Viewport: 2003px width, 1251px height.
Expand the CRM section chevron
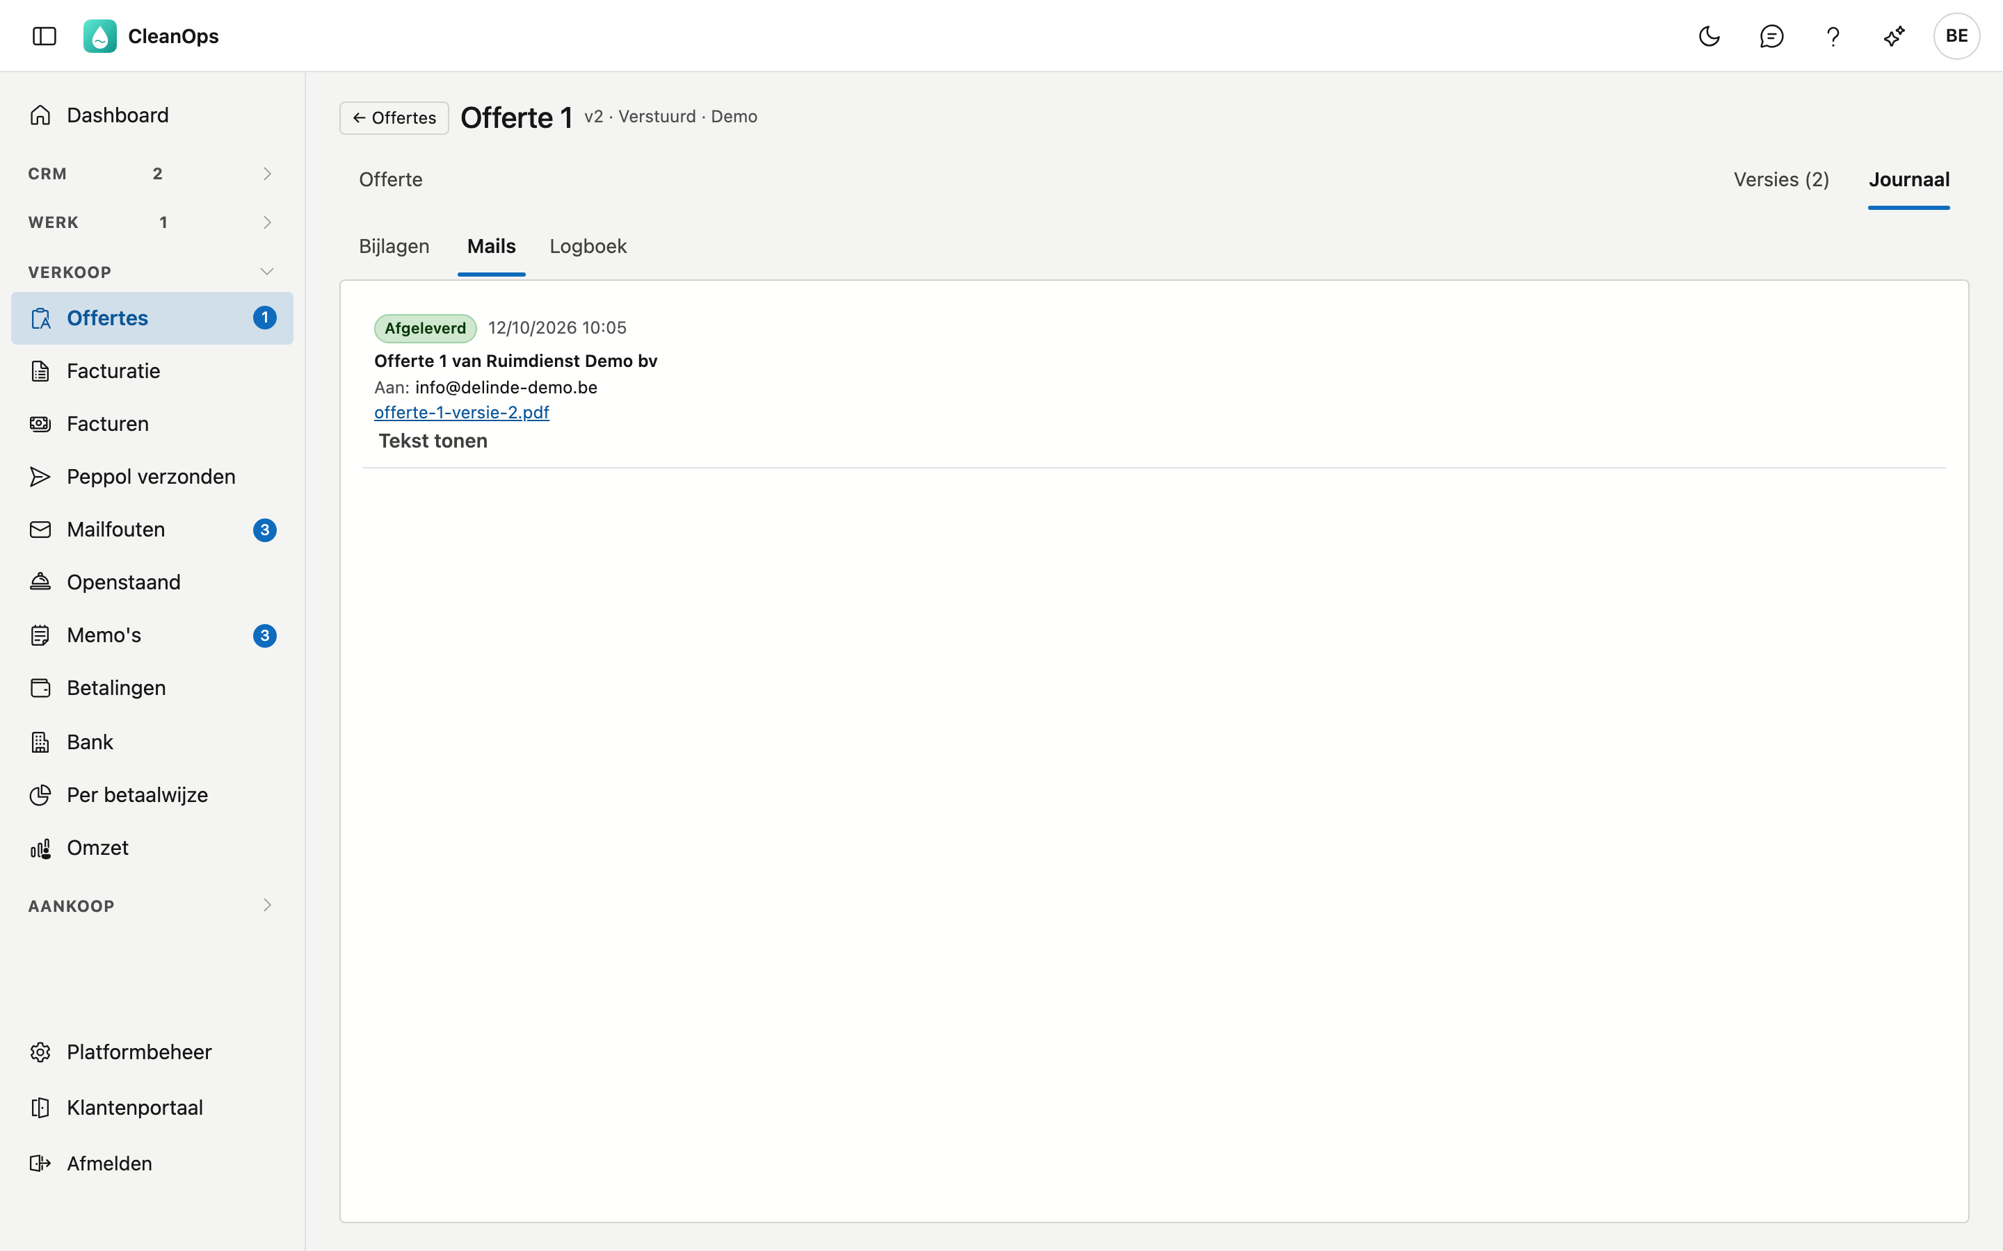pos(266,174)
